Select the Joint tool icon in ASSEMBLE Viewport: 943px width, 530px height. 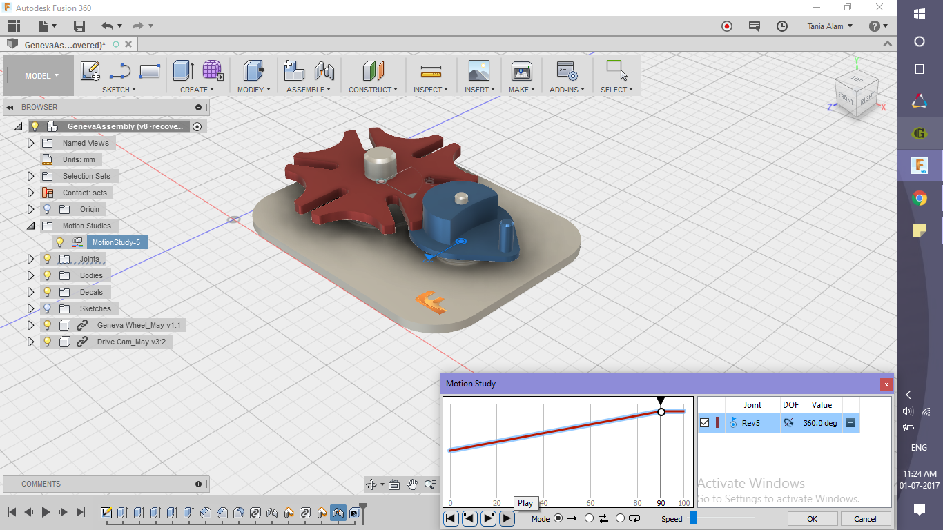point(324,71)
